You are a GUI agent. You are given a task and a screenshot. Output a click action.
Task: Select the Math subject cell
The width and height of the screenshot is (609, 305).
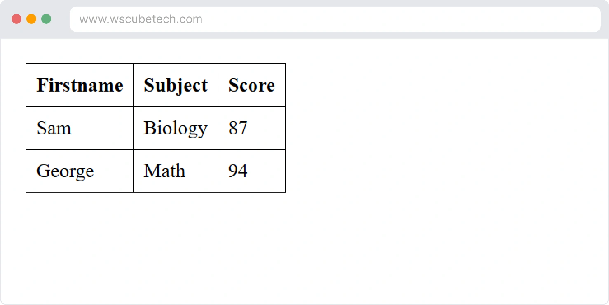[x=176, y=171]
